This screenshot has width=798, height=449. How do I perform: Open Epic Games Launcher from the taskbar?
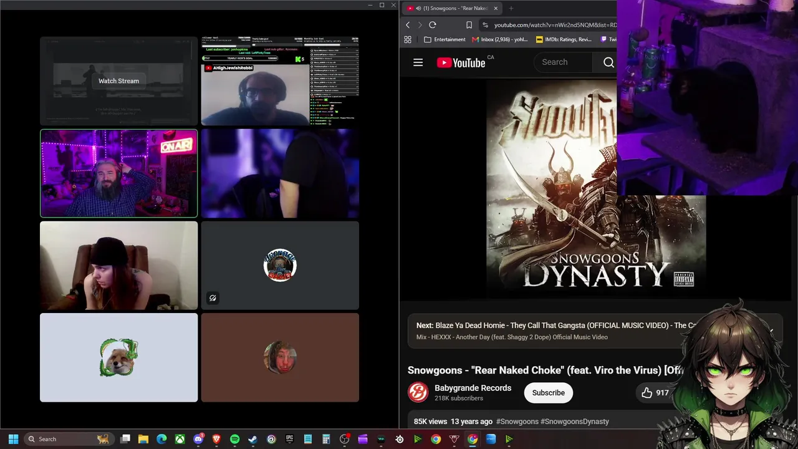(x=289, y=439)
